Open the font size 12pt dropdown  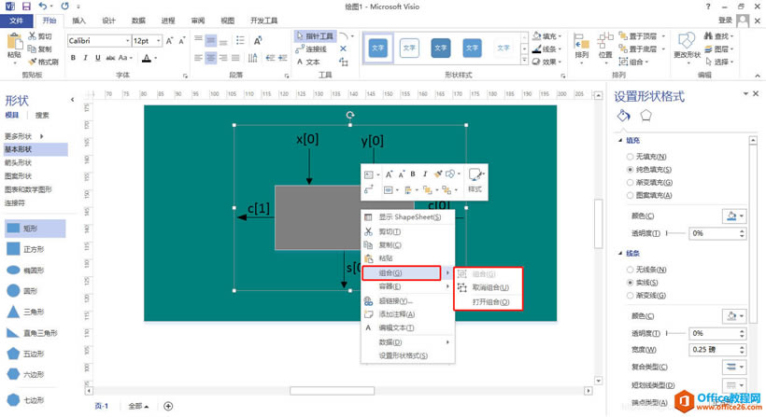tap(158, 41)
